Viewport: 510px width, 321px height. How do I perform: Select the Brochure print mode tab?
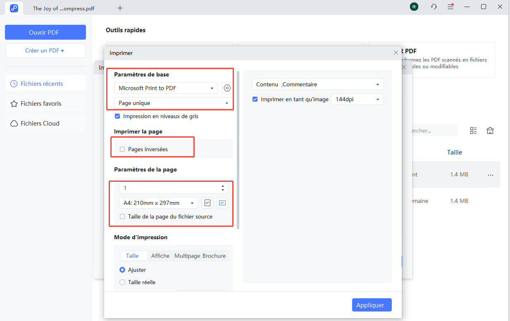(x=214, y=256)
